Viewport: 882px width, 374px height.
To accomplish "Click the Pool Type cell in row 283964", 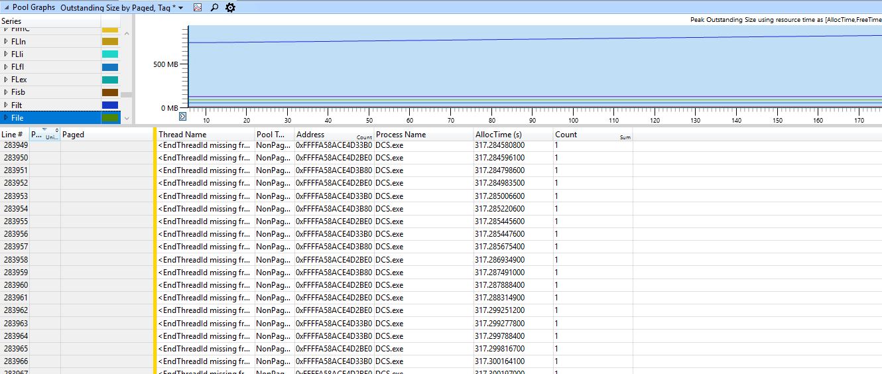I will (274, 336).
